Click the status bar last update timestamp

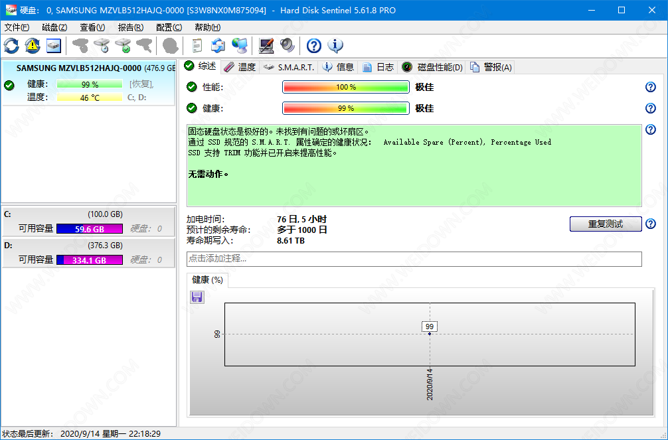pos(110,433)
